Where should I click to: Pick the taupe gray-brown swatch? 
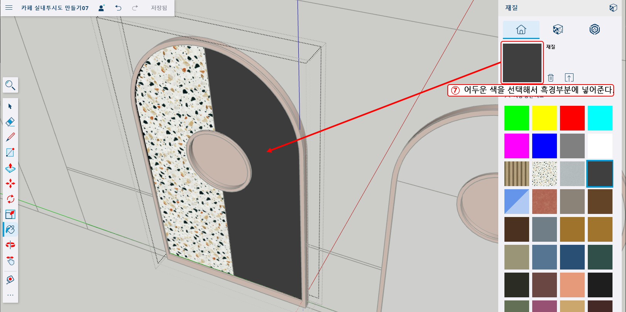(x=572, y=202)
